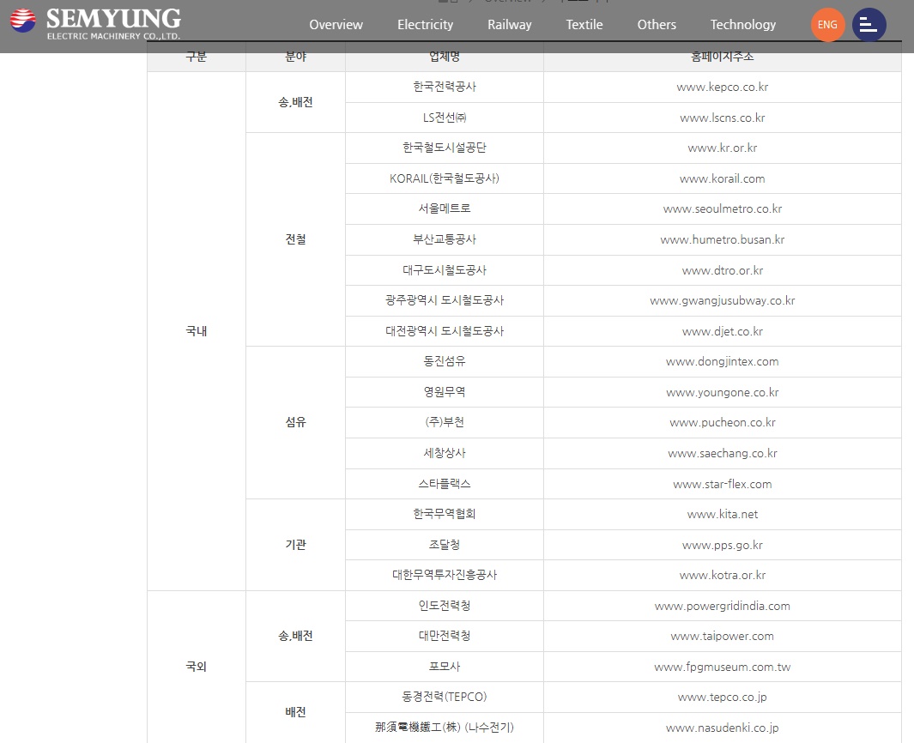Image resolution: width=914 pixels, height=743 pixels.
Task: Open www.youngone.co.kr link
Action: [x=723, y=392]
